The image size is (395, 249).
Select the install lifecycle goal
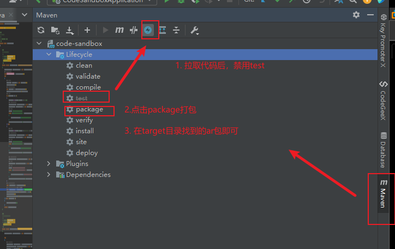85,131
